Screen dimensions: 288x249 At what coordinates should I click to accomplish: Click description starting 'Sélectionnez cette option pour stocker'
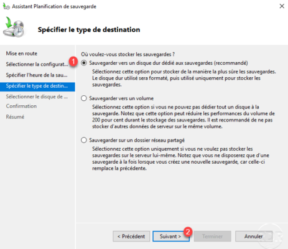pyautogui.click(x=184, y=78)
